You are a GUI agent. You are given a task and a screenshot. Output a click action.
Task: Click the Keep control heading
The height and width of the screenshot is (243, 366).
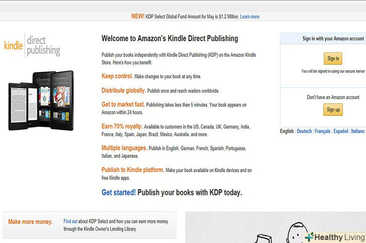[x=117, y=76]
